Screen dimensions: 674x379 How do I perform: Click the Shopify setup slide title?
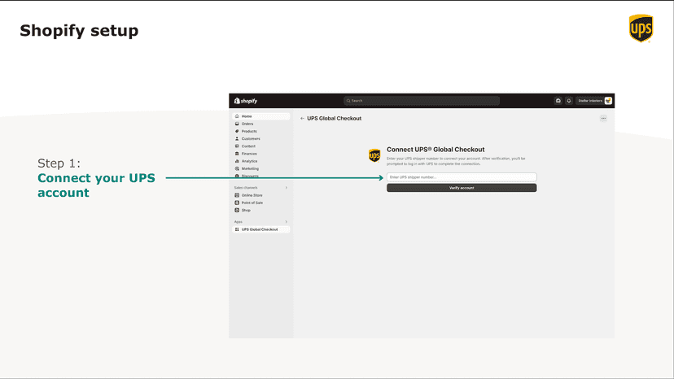click(x=79, y=31)
